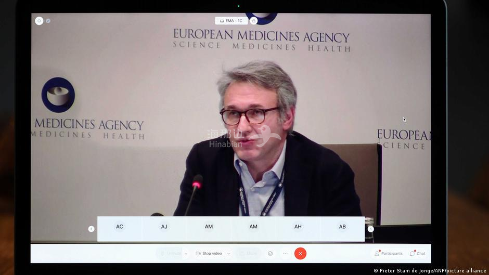Image resolution: width=489 pixels, height=275 pixels.
Task: Open meeting info icon at top-left corner
Action: 39,21
